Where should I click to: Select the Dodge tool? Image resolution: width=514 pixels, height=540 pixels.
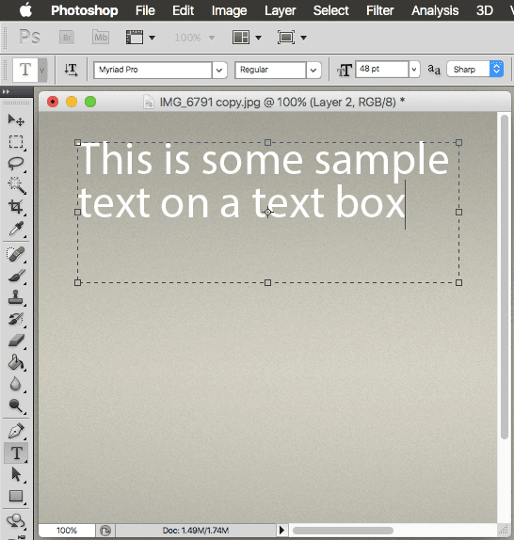point(16,405)
